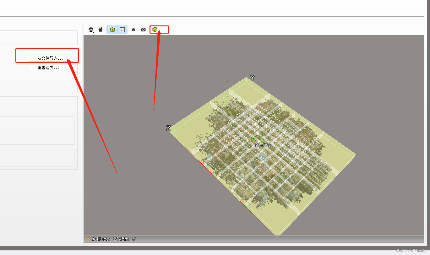This screenshot has width=430, height=255.
Task: Click the small snapshot camera icon
Action: tap(133, 29)
